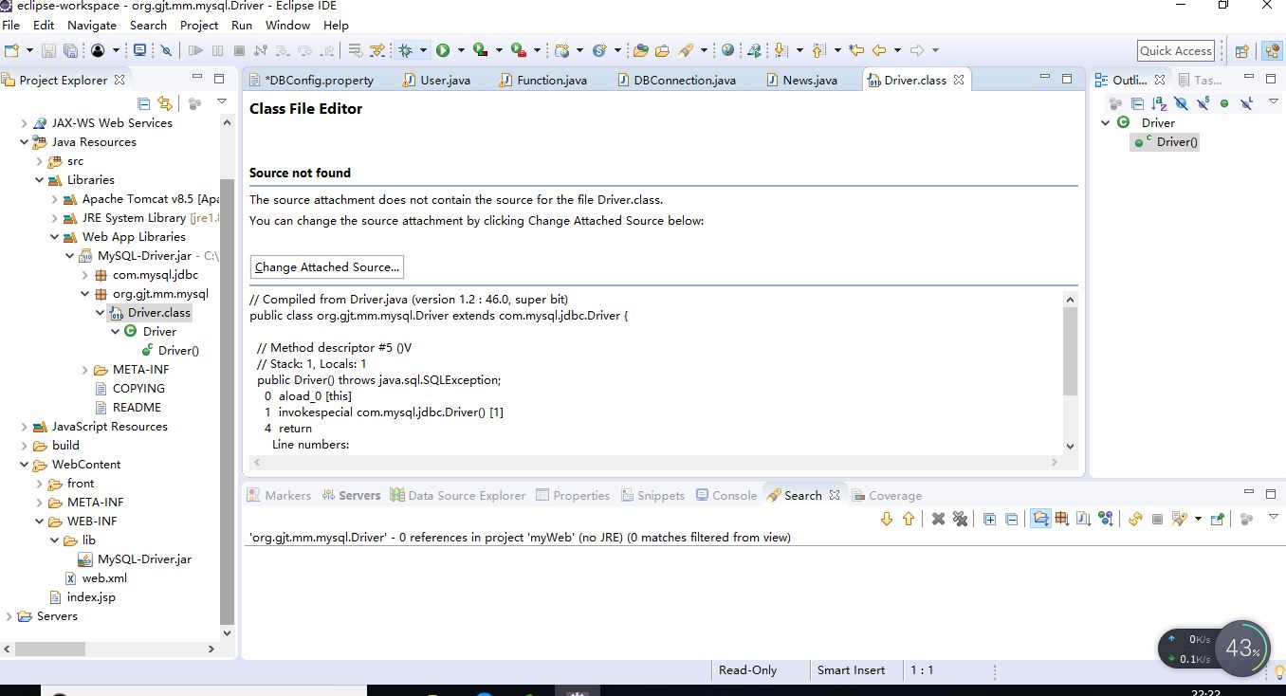This screenshot has height=696, width=1286.
Task: Switch to User.java editor tab
Action: (x=437, y=81)
